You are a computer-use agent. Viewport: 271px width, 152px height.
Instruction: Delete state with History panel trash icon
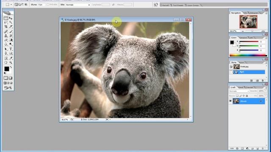click(263, 81)
